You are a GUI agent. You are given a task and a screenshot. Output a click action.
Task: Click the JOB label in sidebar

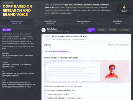(x=3, y=71)
